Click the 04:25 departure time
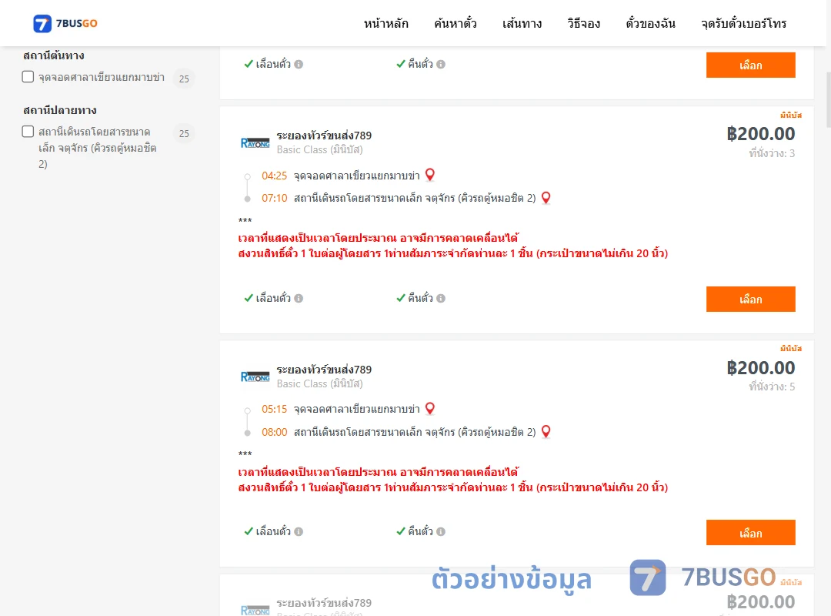 [274, 176]
